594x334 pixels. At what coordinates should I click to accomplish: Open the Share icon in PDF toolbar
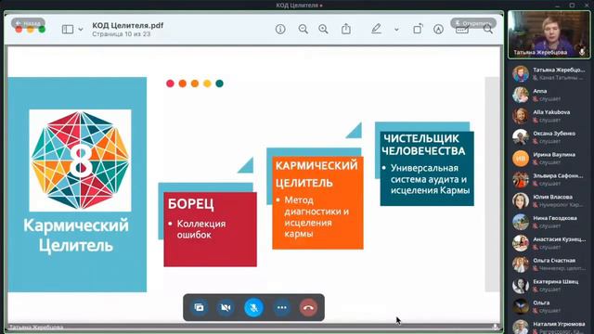click(x=346, y=29)
